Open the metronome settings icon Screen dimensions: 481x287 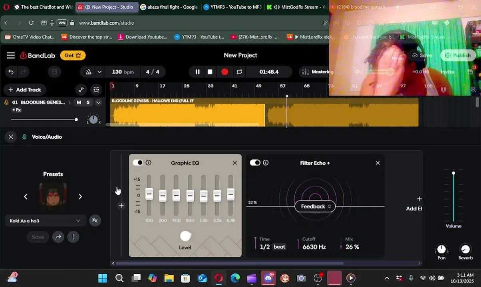pyautogui.click(x=89, y=72)
